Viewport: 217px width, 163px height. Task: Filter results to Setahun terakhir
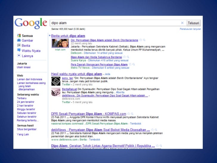coord(27,117)
